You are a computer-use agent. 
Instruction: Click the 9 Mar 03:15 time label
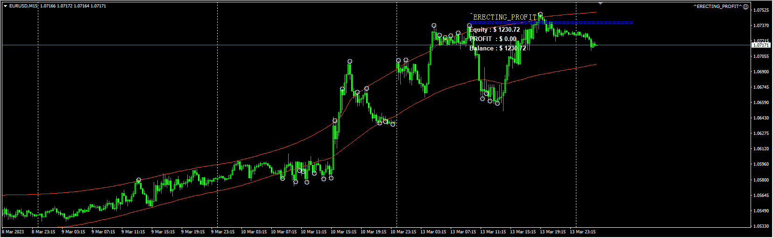click(73, 232)
